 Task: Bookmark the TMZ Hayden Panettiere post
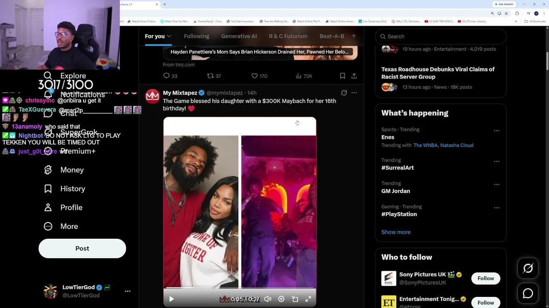tap(342, 76)
